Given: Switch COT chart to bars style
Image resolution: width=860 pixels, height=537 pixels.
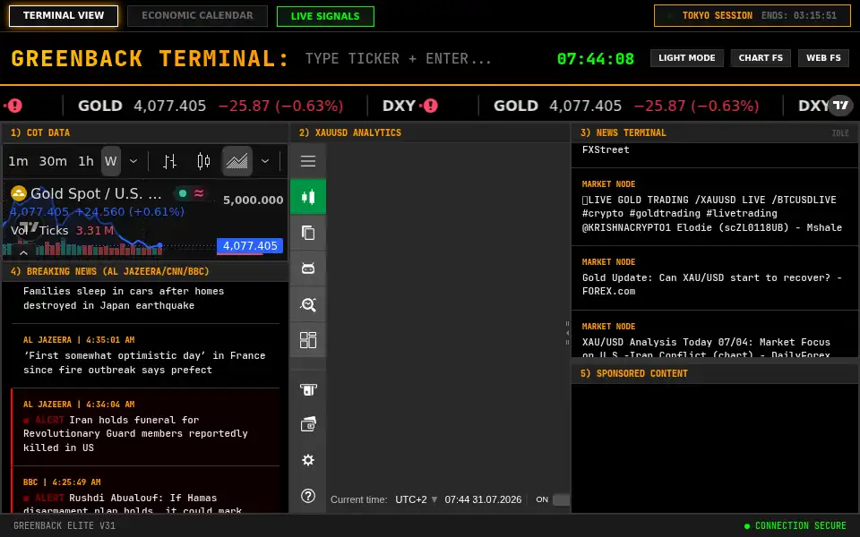Looking at the screenshot, I should tap(169, 161).
